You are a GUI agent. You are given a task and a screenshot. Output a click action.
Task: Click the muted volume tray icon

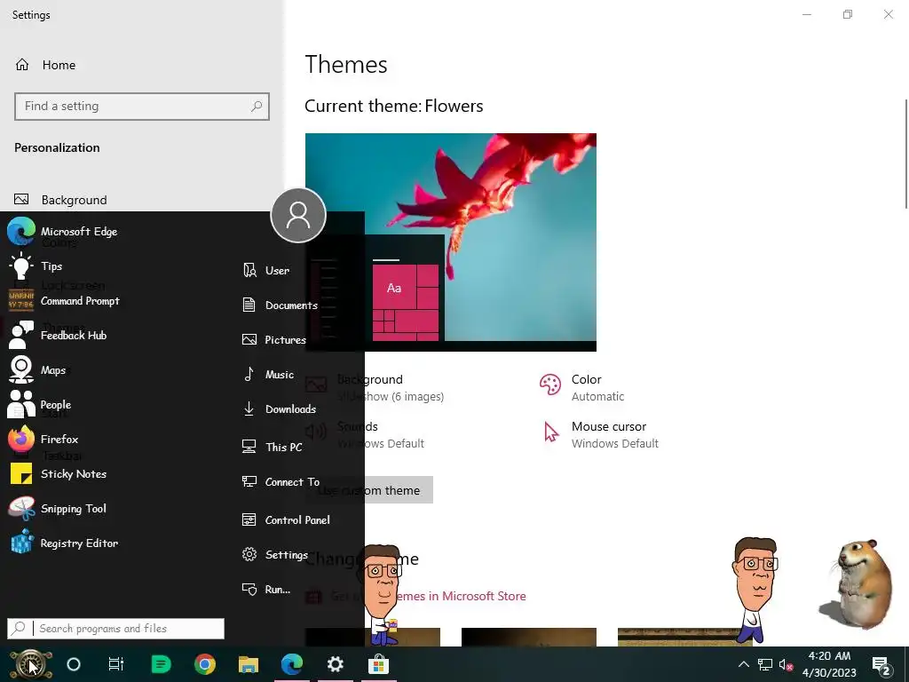786,664
